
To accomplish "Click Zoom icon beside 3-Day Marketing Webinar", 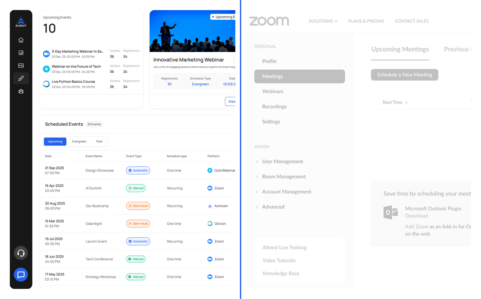I will (x=46, y=54).
